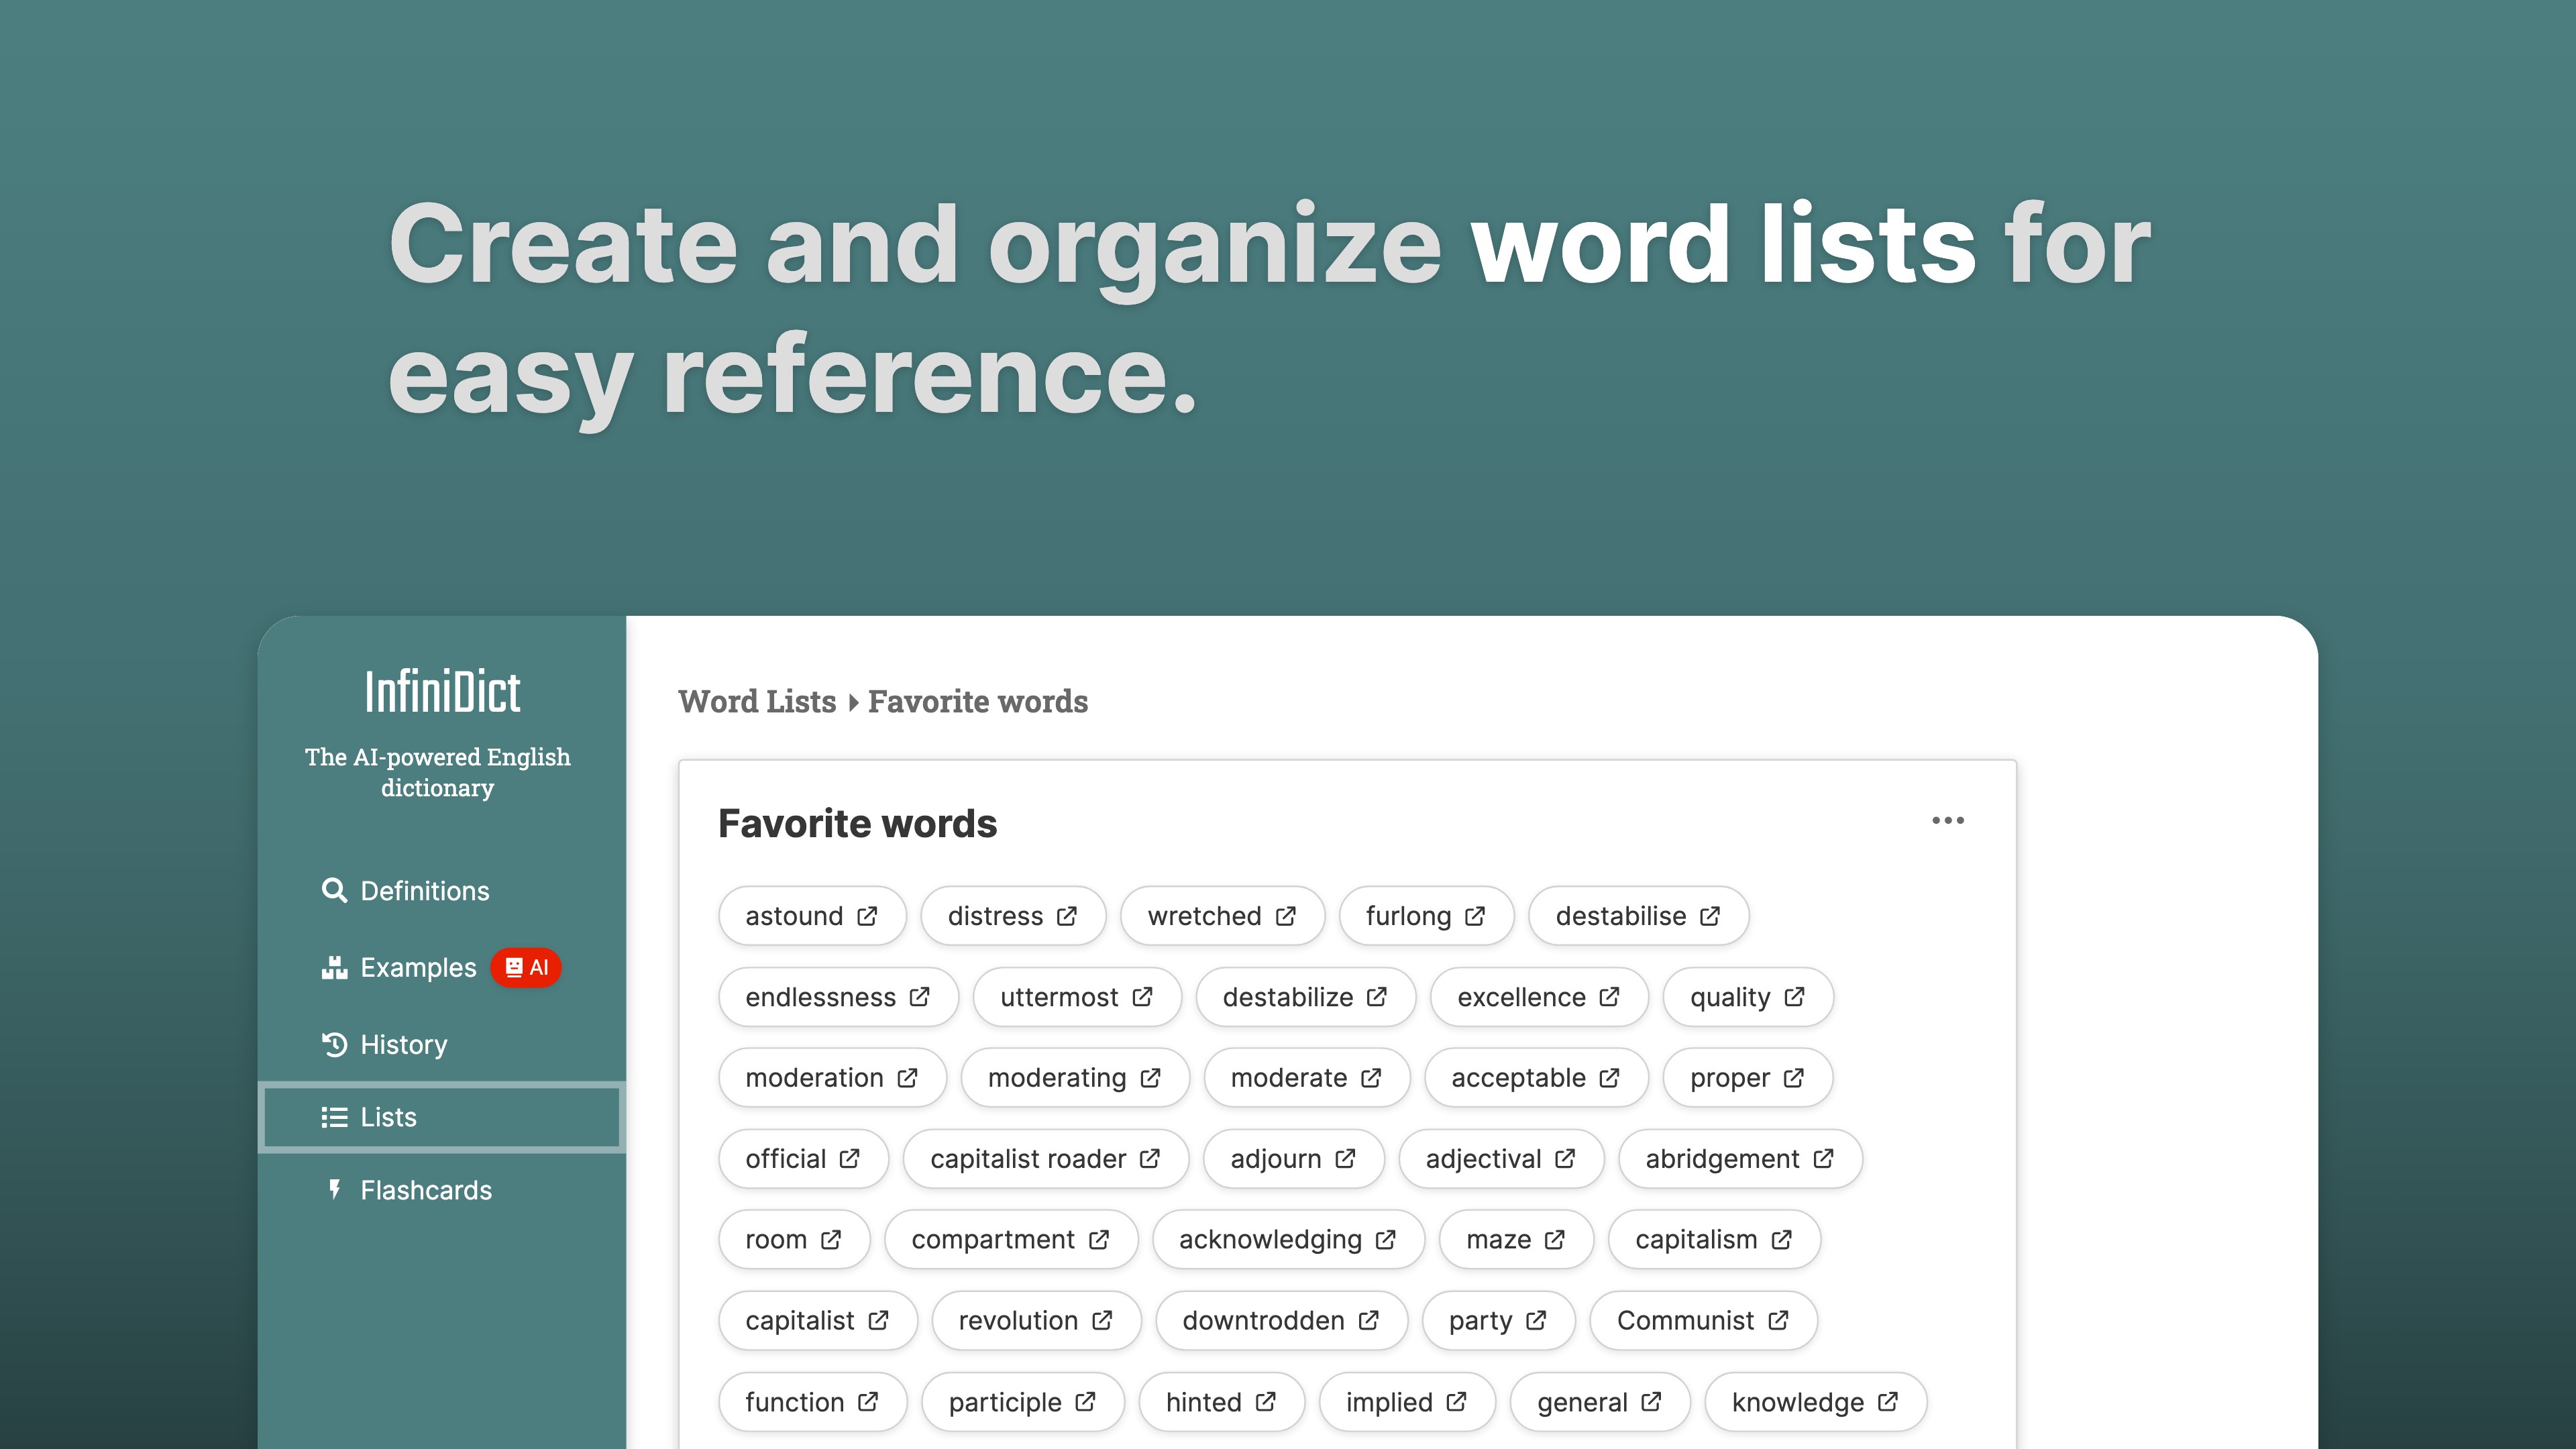Open the external link icon beside astound
Viewport: 2576px width, 1449px height.
[x=867, y=916]
